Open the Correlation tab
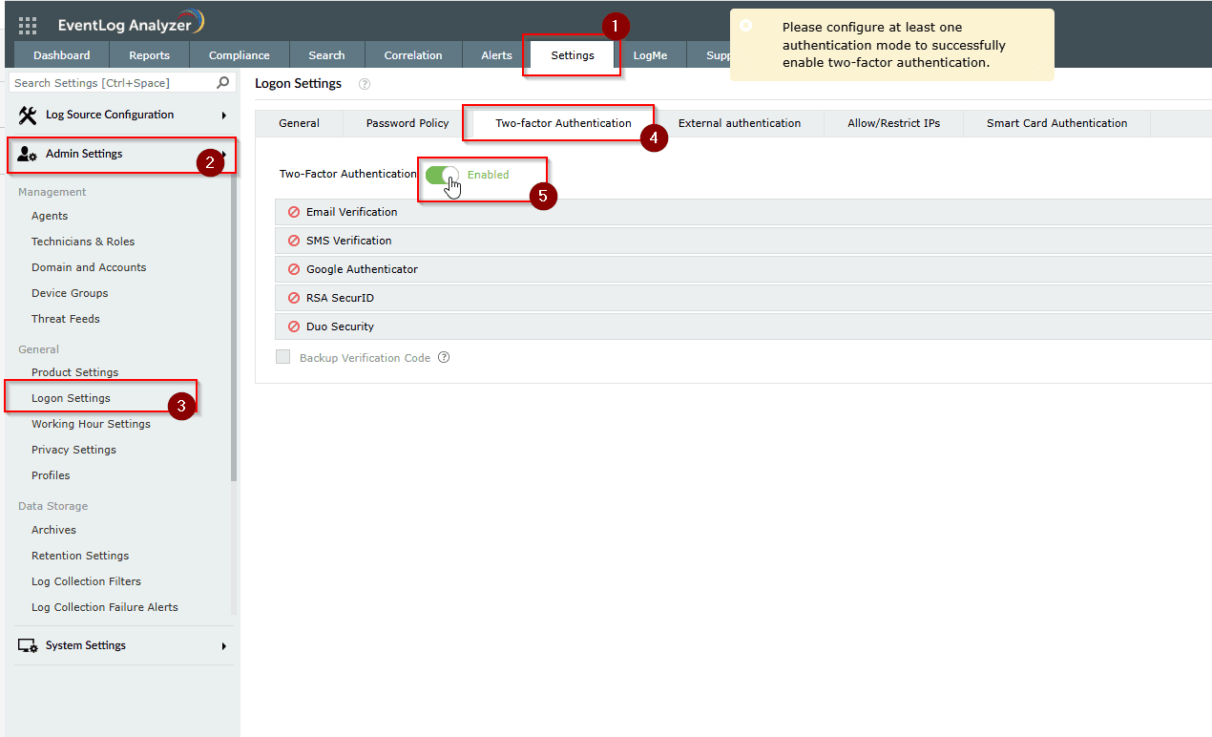The width and height of the screenshot is (1212, 737). pyautogui.click(x=413, y=55)
